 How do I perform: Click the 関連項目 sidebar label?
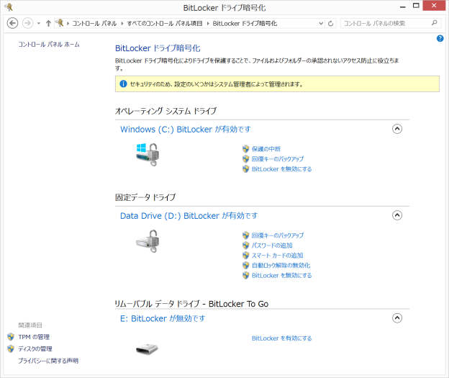click(30, 325)
